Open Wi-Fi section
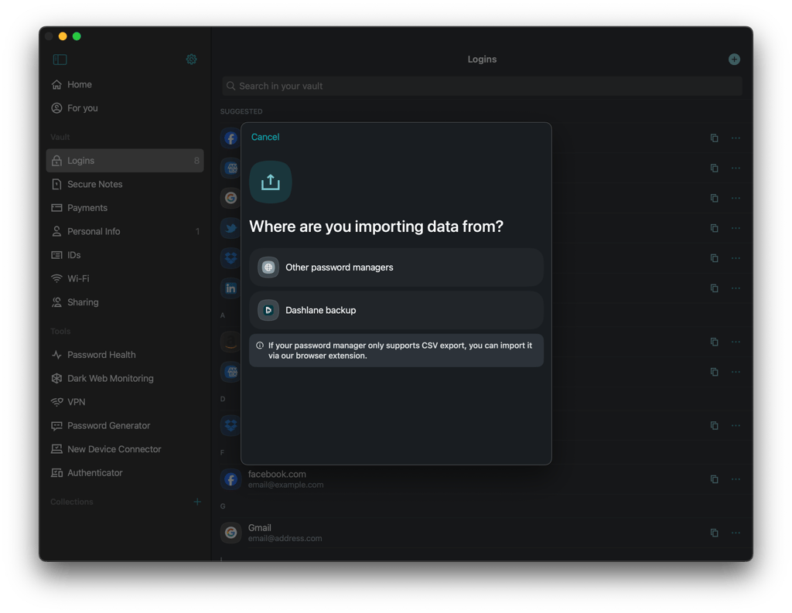Screen dimensions: 792x613 pyautogui.click(x=125, y=278)
